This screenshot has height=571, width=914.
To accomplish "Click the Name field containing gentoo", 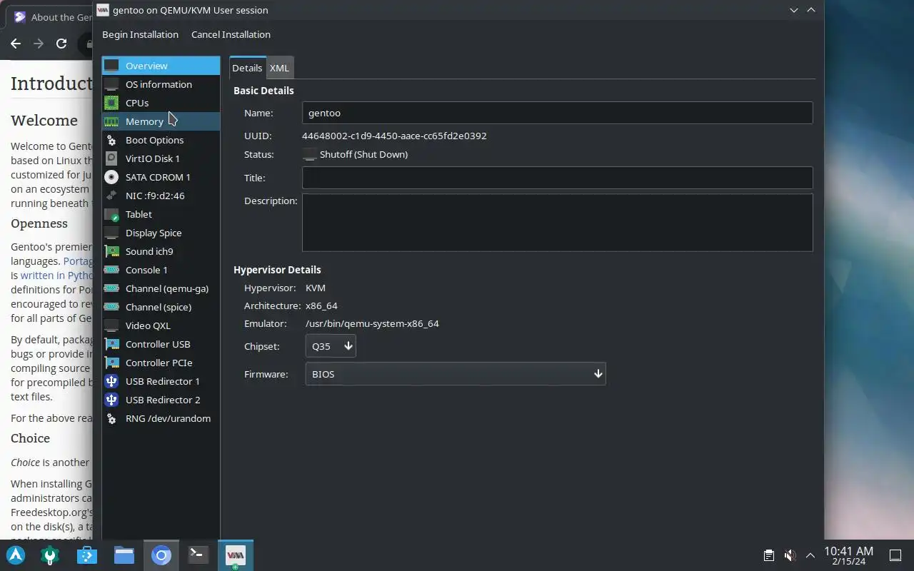I will 557,113.
